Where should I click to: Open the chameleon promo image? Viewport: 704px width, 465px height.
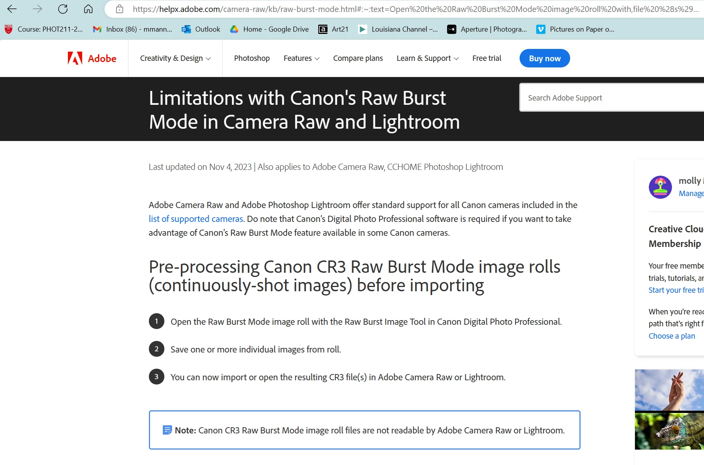669,431
